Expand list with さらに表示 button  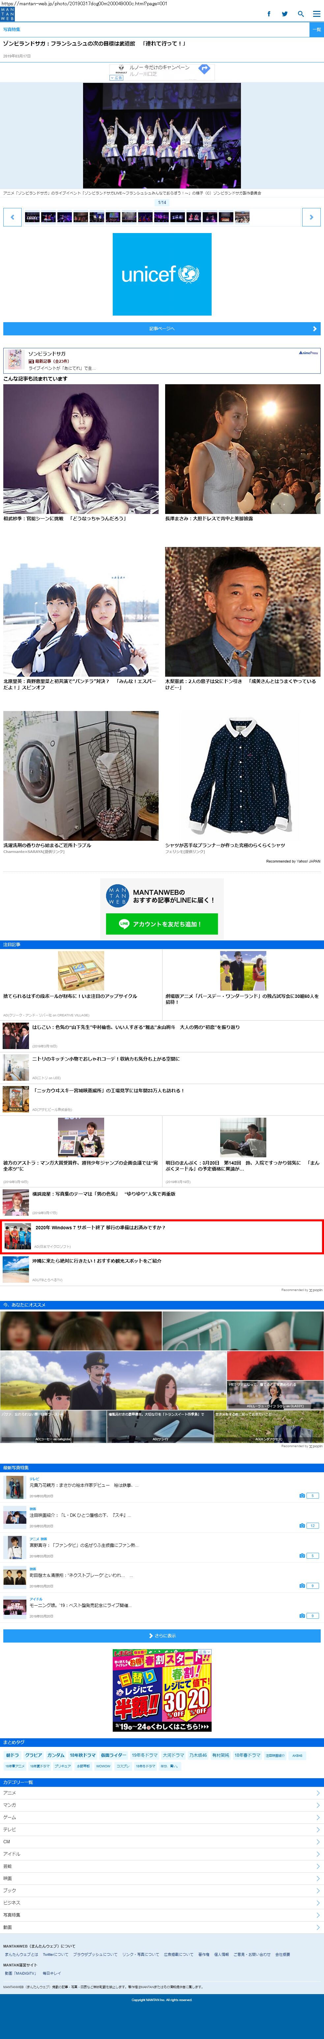(x=162, y=1635)
